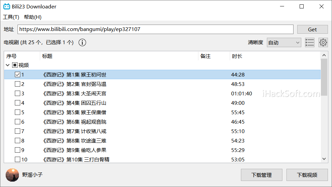Click the 备注 column header
The width and height of the screenshot is (332, 187).
point(214,56)
